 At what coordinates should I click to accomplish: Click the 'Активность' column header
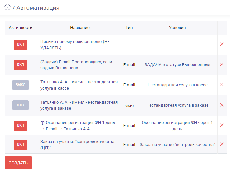point(21,28)
